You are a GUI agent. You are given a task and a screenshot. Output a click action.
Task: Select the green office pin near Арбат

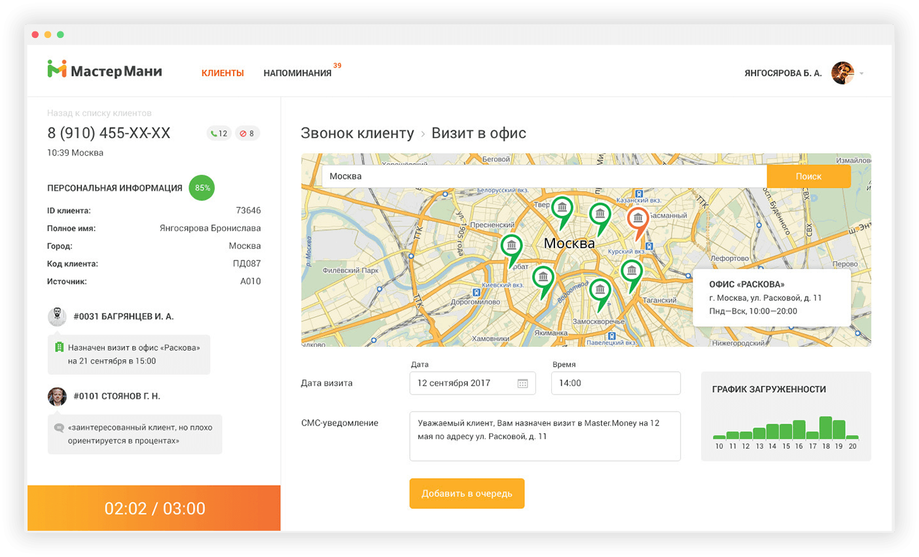[x=511, y=247]
